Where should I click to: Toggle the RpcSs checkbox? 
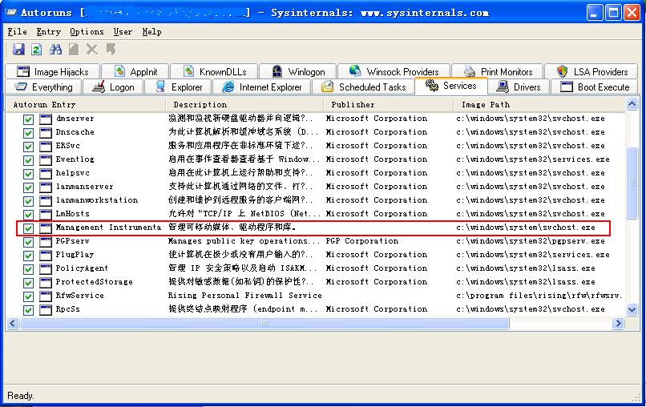point(28,310)
